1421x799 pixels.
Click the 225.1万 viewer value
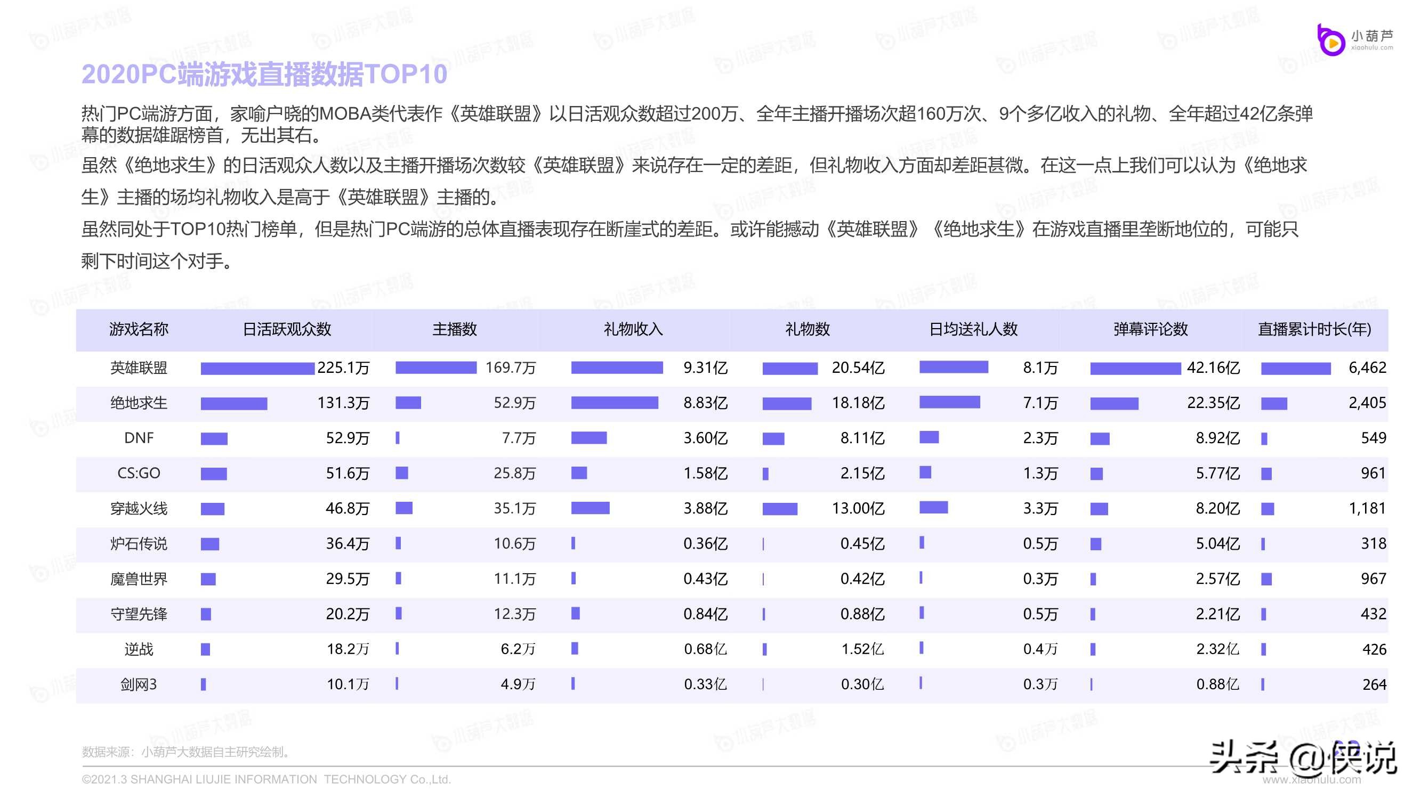(x=343, y=368)
